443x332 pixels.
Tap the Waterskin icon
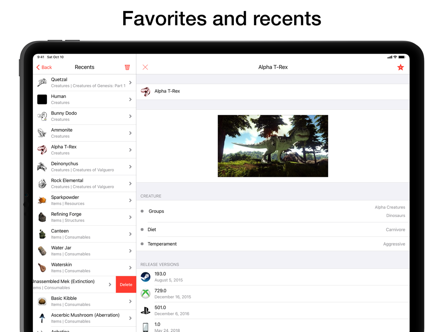tap(42, 268)
